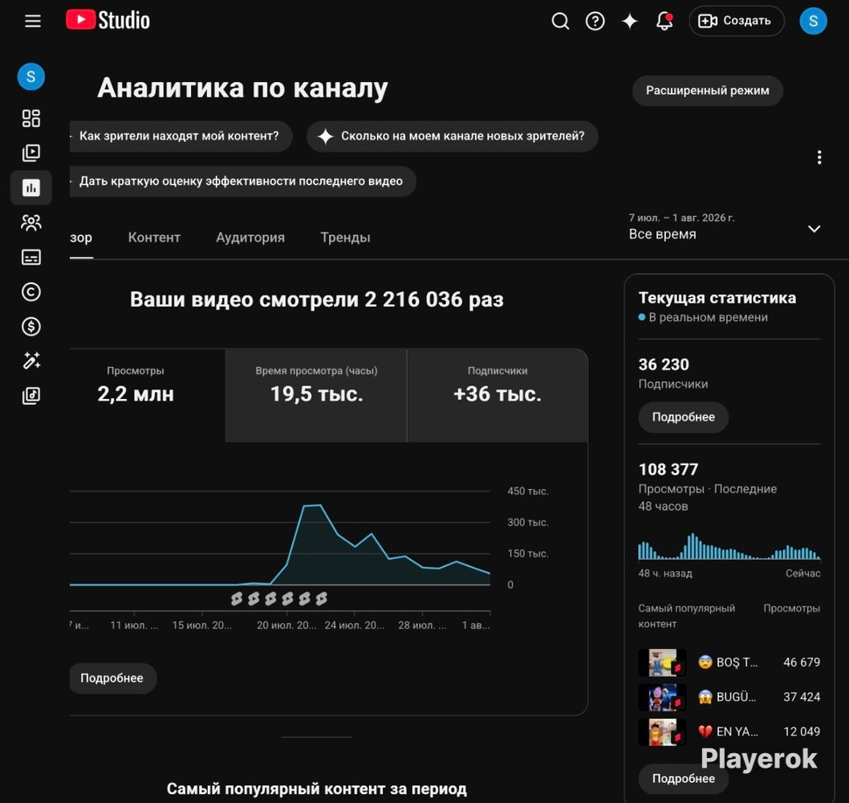The image size is (849, 803).
Task: Click the Расширенный режим button
Action: (x=707, y=91)
